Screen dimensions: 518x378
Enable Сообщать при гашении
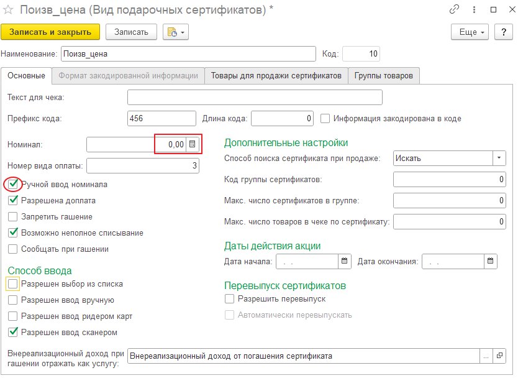[x=13, y=249]
